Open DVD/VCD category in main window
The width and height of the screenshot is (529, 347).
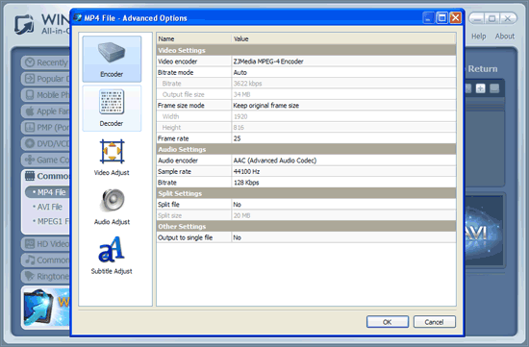click(46, 143)
